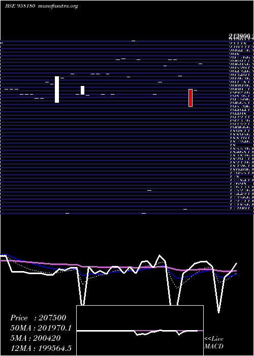Click the tall white candlestick bar
This screenshot has height=356, width=254.
57,90
